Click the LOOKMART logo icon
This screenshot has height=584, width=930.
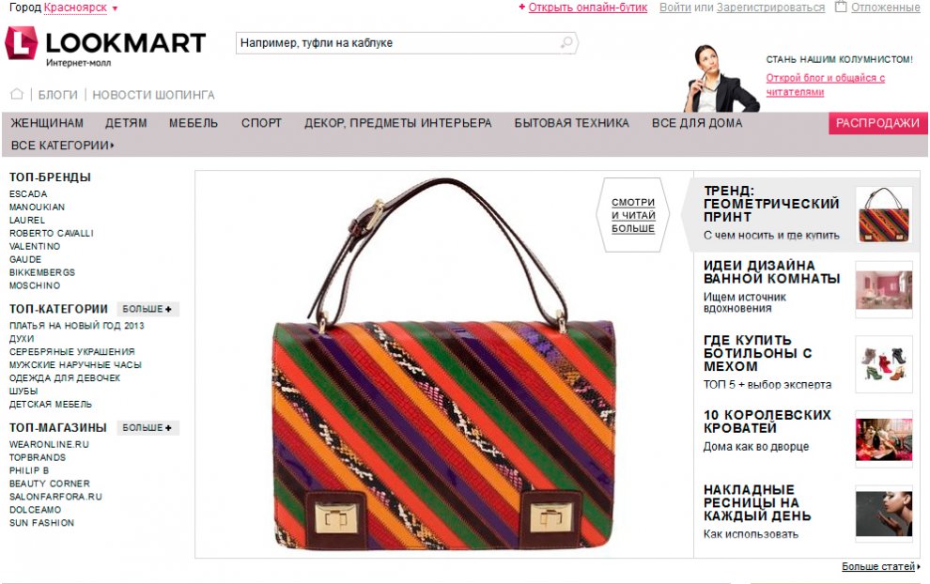tap(22, 42)
